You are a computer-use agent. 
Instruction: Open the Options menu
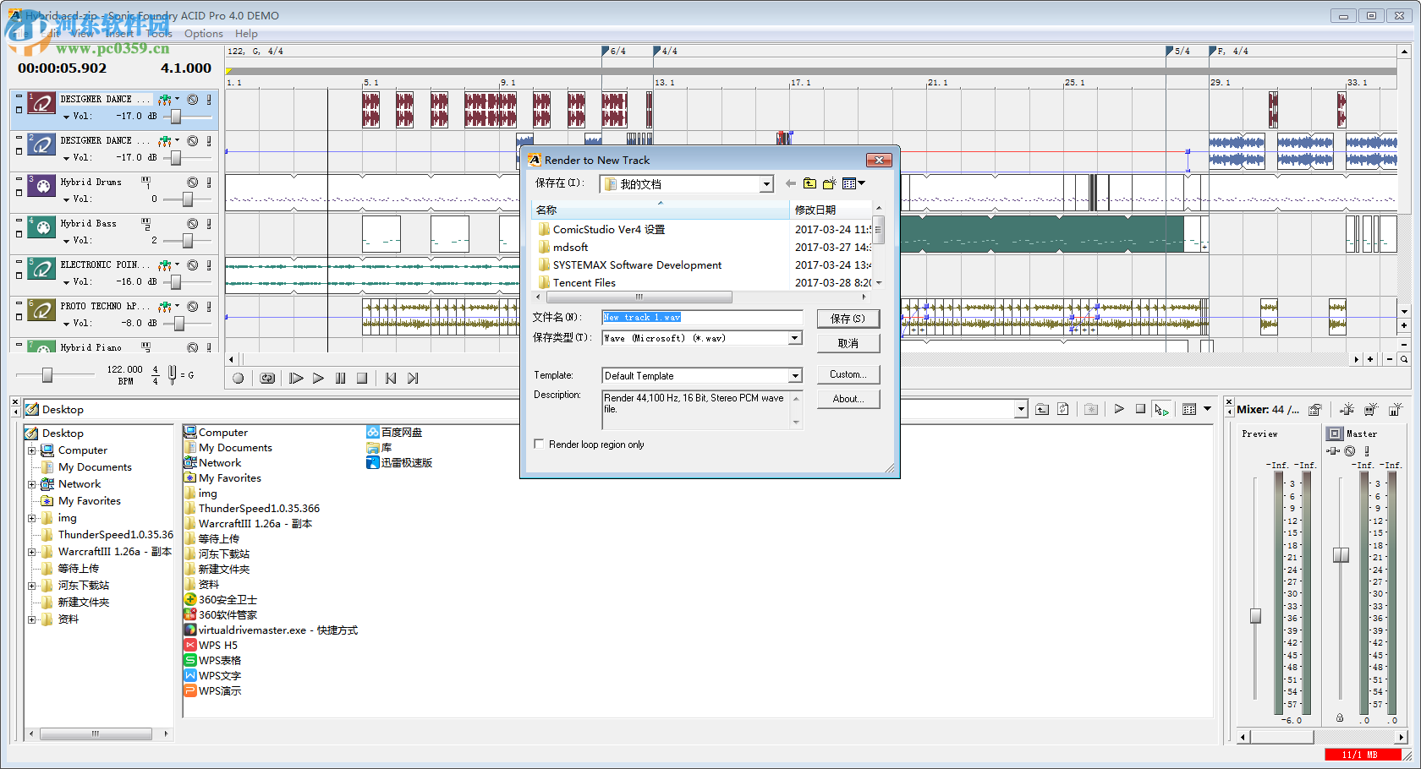point(203,34)
